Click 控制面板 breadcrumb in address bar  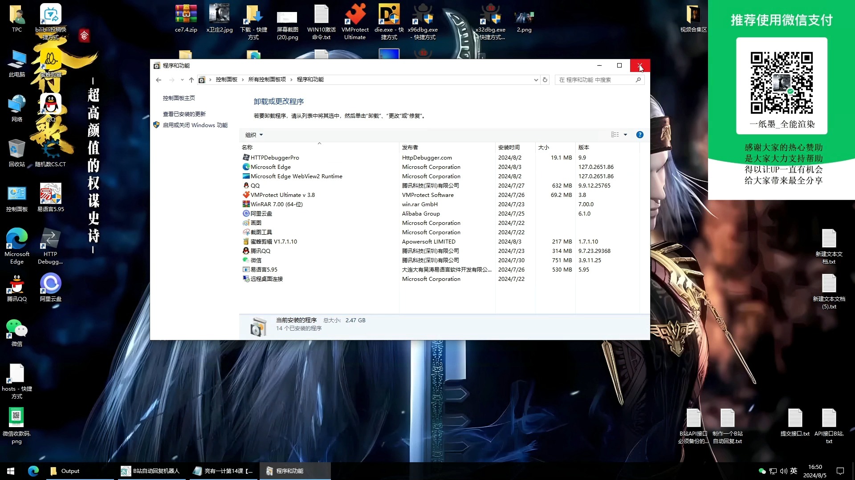click(226, 80)
